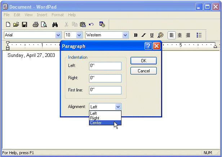Toggle Bullets list style
222x157 pixels.
[199, 35]
